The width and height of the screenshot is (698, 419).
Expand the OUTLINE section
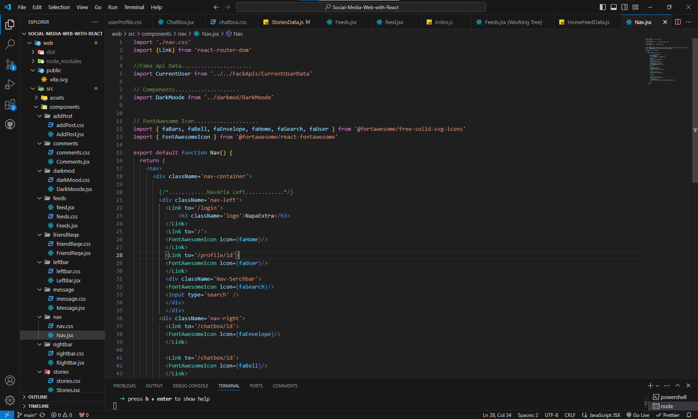coord(62,397)
